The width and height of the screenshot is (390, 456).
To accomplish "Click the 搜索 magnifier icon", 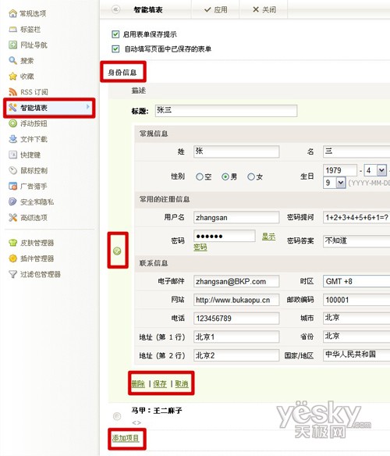I will click(x=12, y=60).
